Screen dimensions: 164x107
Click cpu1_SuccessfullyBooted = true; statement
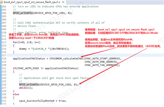point(43,101)
